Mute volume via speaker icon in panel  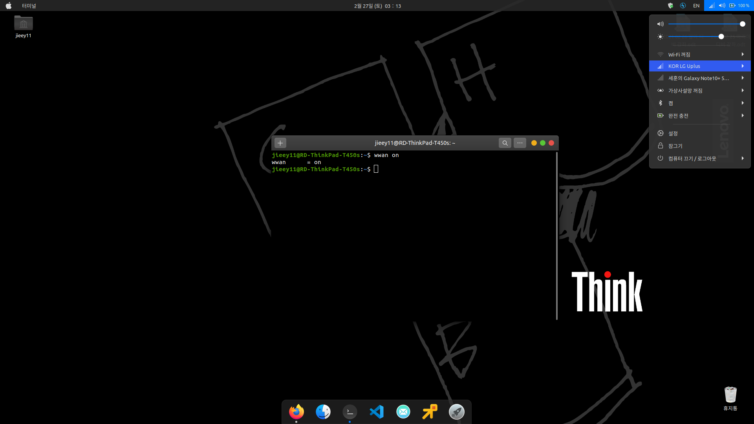(x=660, y=24)
